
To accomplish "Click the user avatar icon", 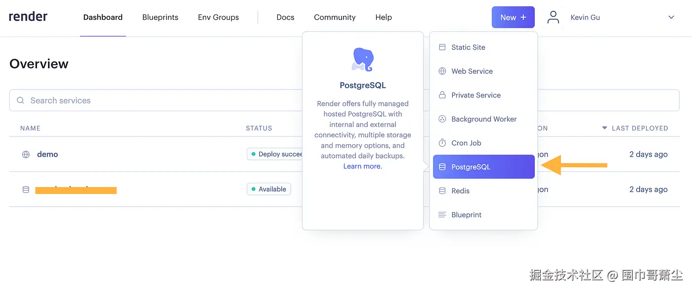I will (x=554, y=18).
